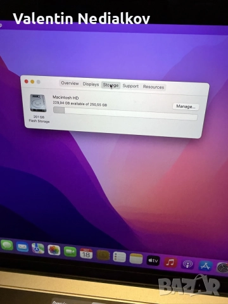Open the Apple TV app in the Dock

click(x=153, y=260)
